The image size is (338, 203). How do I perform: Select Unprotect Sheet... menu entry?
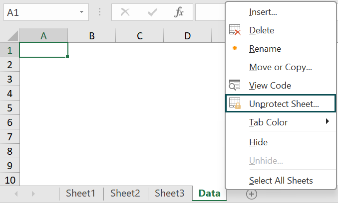281,103
